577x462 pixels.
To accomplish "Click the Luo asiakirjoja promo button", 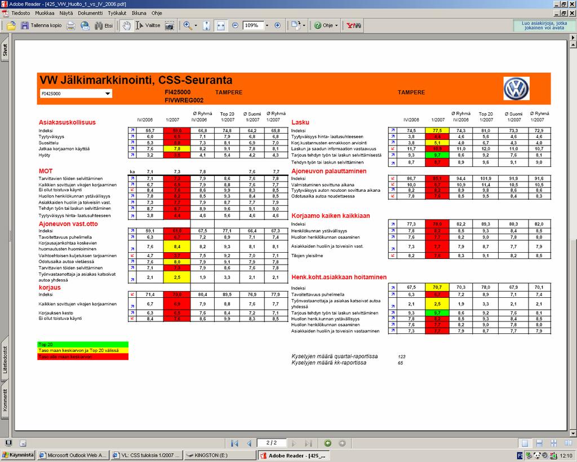I will (x=544, y=25).
